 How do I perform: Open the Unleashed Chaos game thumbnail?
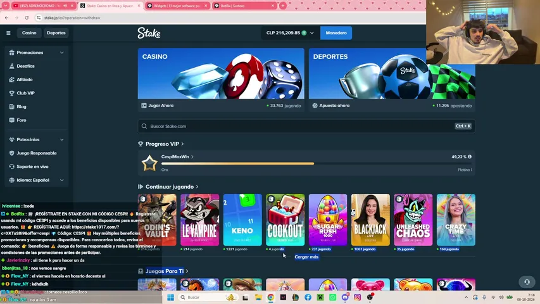coord(413,220)
